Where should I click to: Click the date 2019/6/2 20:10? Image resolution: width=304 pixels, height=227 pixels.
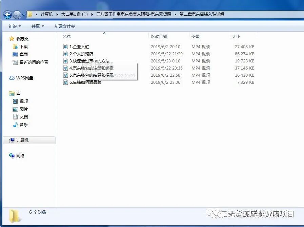(166, 46)
